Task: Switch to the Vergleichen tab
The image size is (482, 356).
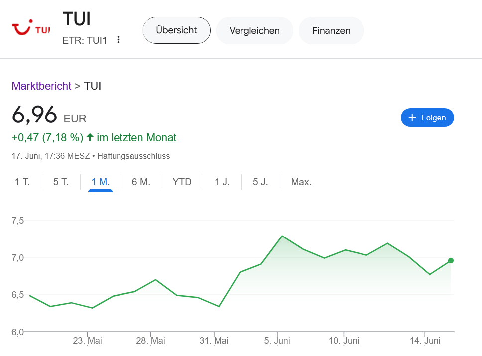Action: point(254,30)
